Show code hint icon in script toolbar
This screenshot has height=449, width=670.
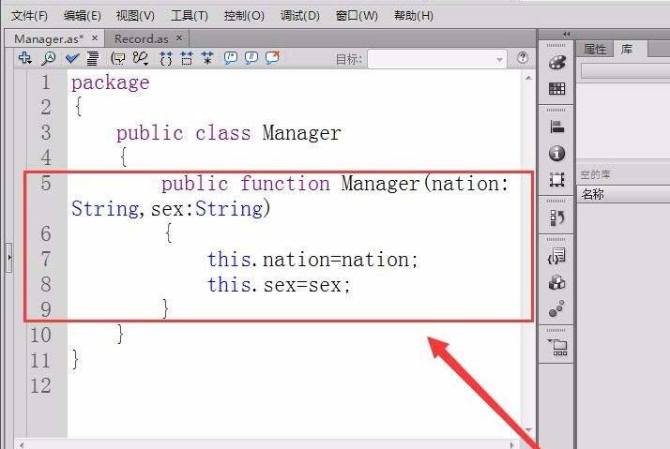(x=117, y=58)
